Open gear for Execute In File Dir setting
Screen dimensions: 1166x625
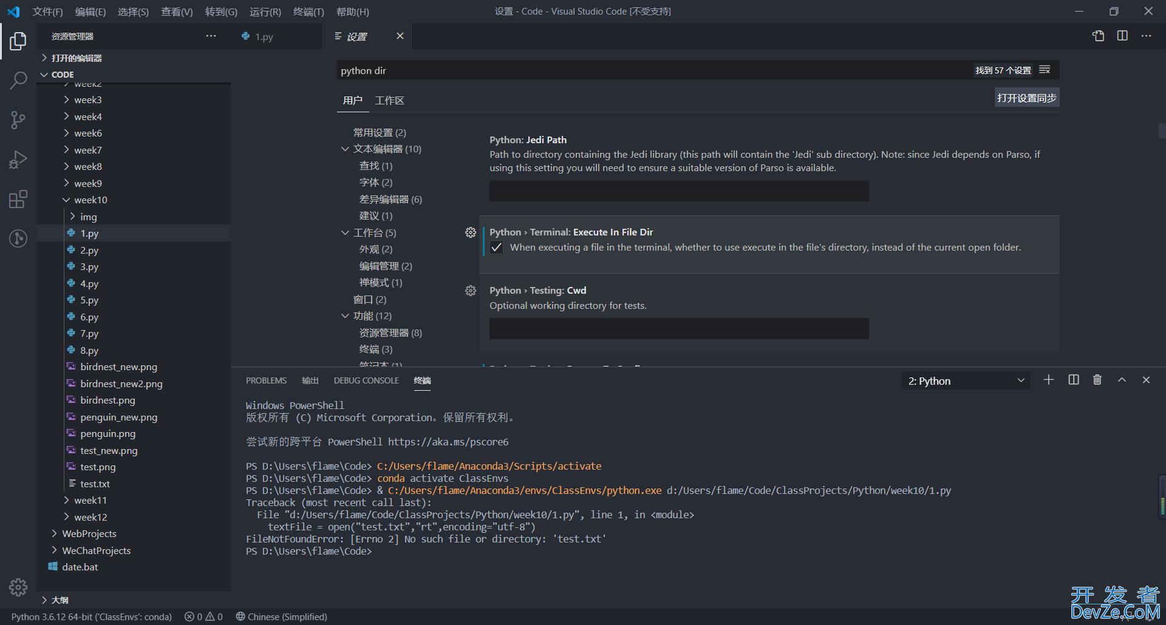[471, 232]
